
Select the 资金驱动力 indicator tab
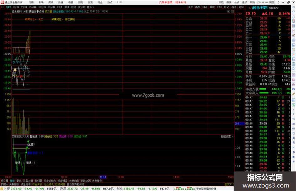pos(50,181)
